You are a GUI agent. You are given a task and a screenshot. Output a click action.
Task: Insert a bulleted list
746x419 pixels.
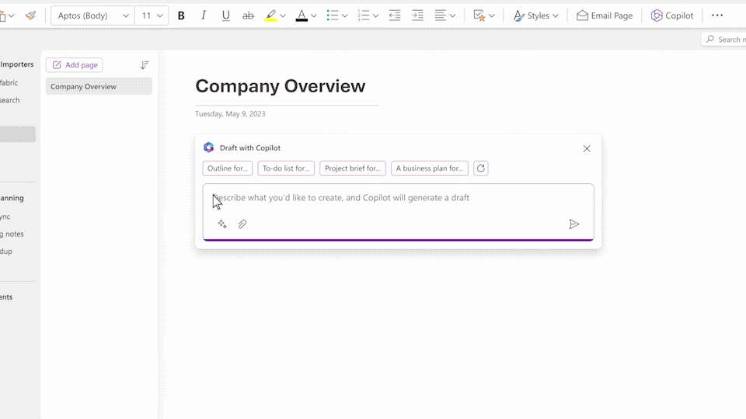pyautogui.click(x=333, y=16)
